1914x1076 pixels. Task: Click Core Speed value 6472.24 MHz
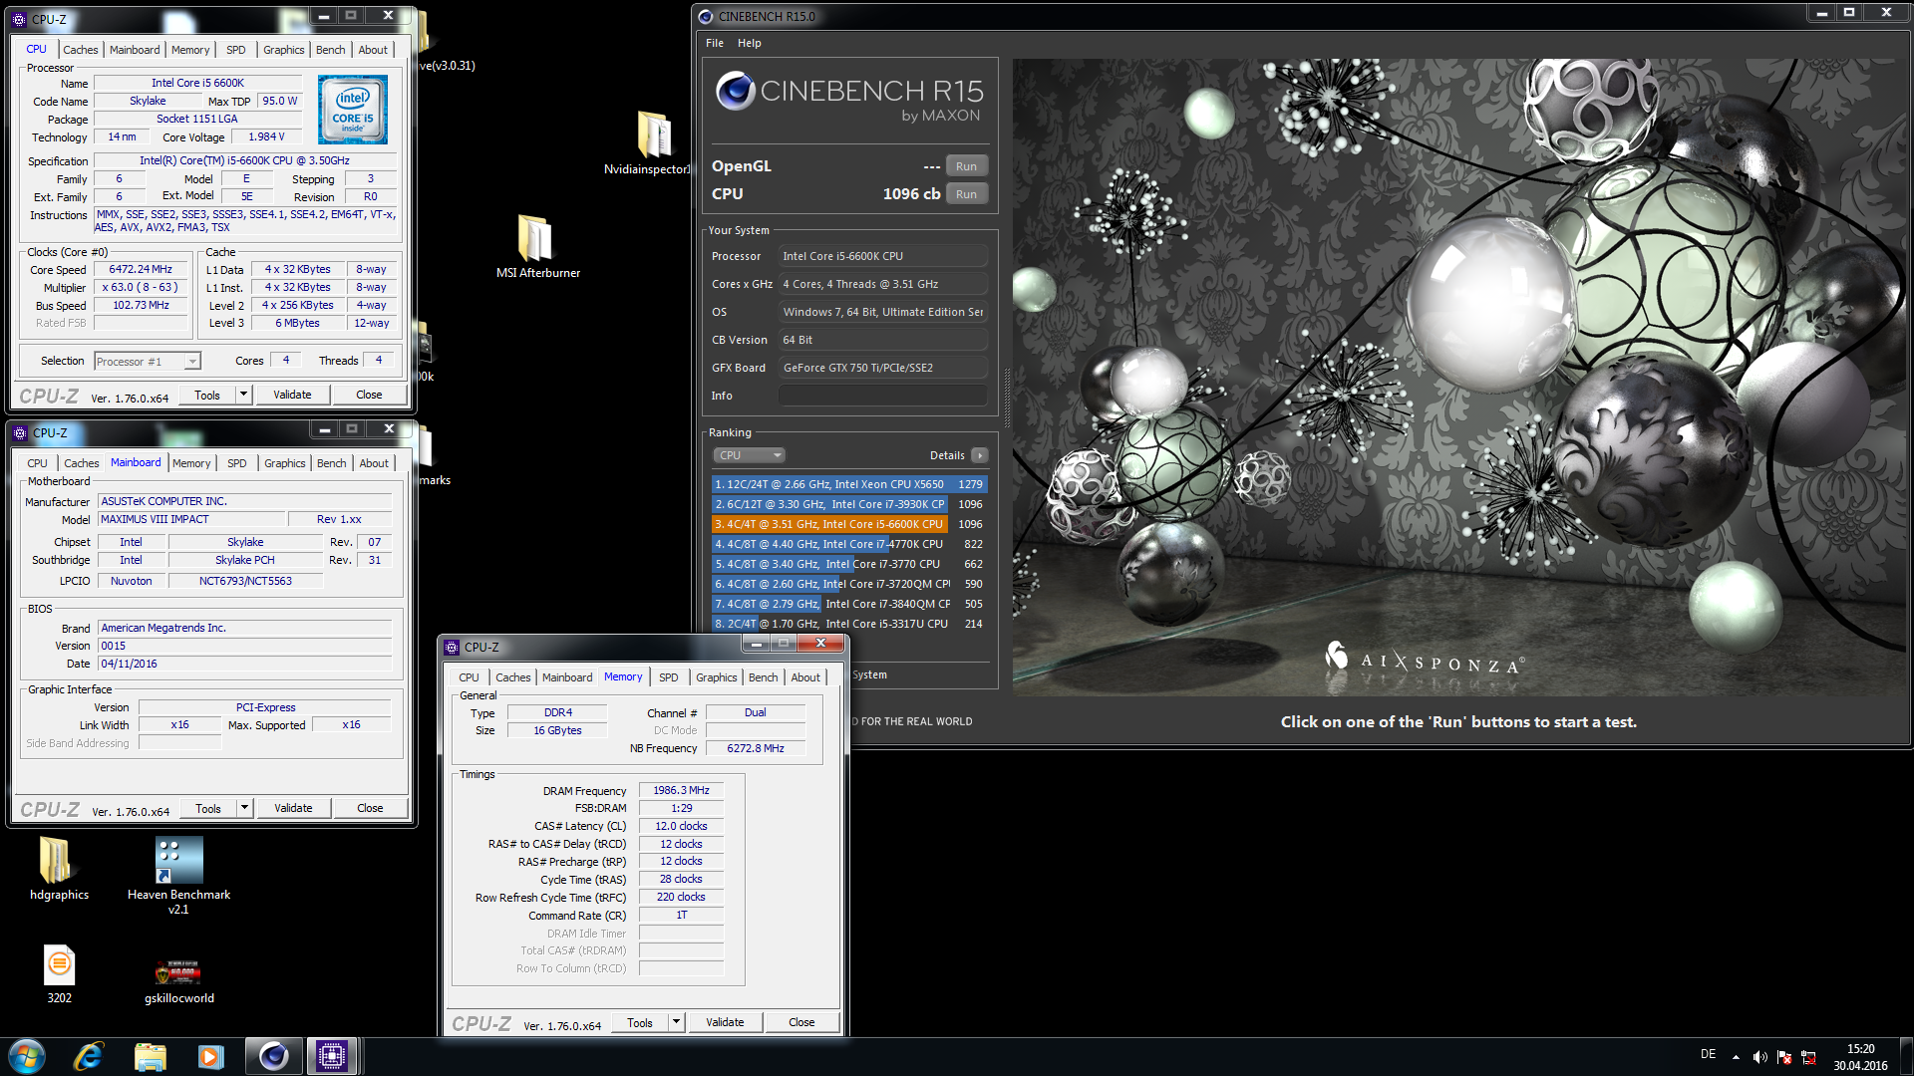click(x=141, y=269)
